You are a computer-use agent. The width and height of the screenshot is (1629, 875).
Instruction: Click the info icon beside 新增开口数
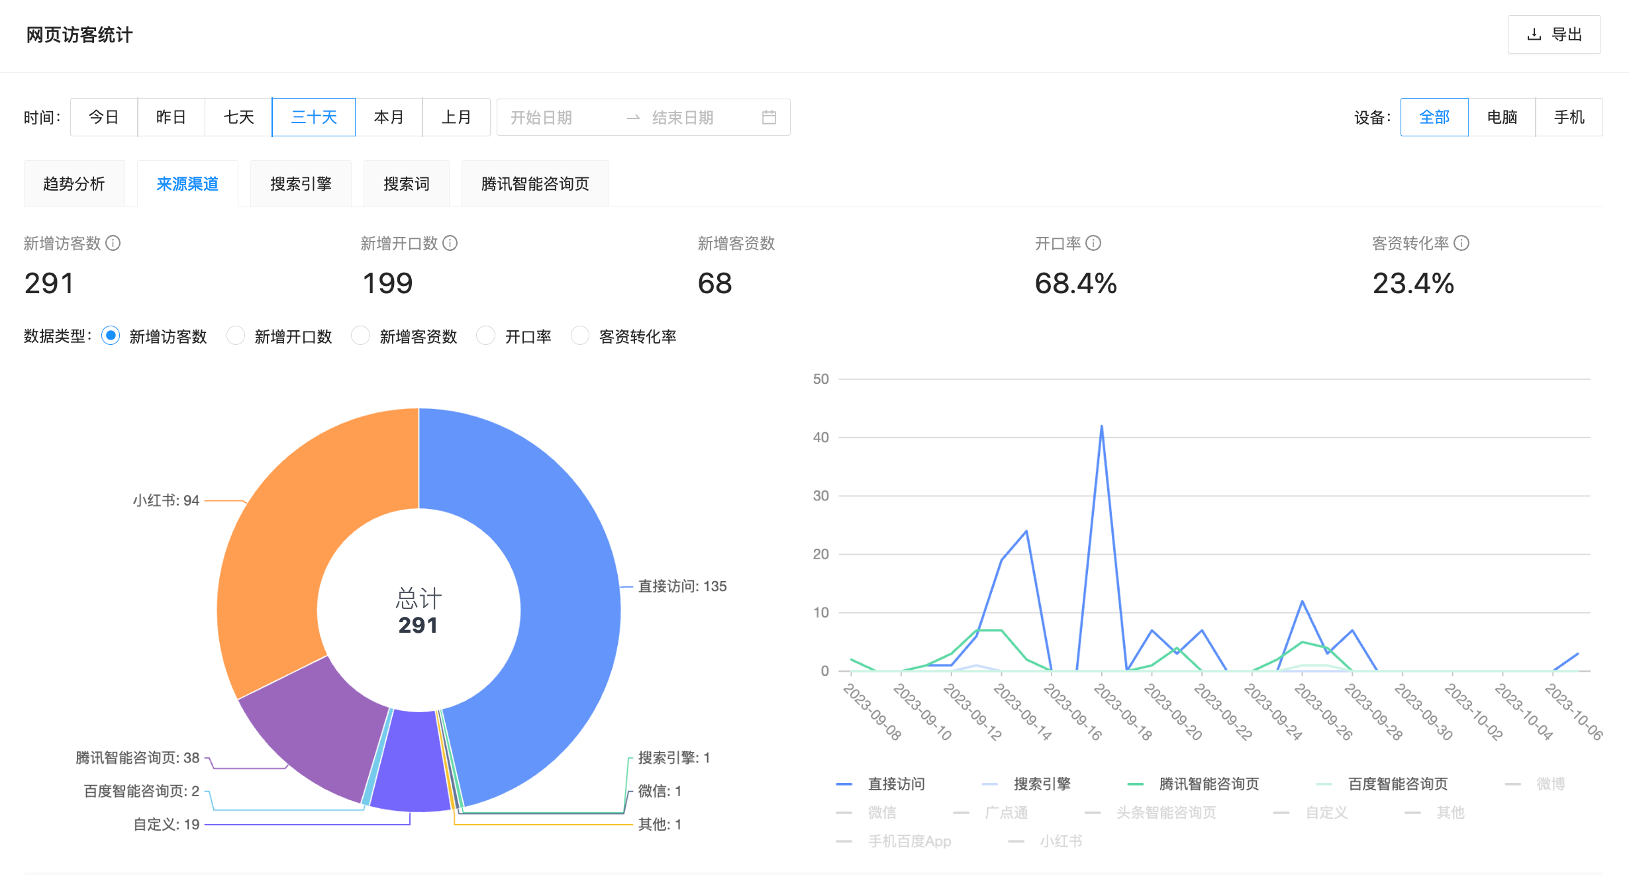tap(451, 244)
